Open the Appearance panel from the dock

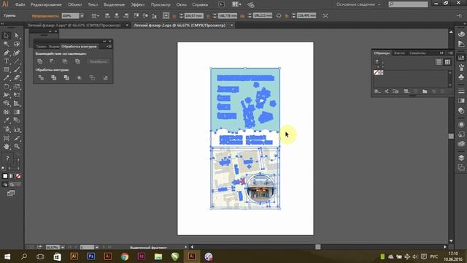[x=461, y=125]
